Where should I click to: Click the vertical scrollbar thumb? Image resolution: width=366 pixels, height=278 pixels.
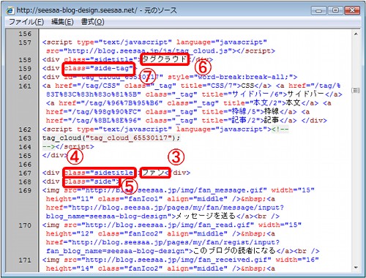(356, 91)
